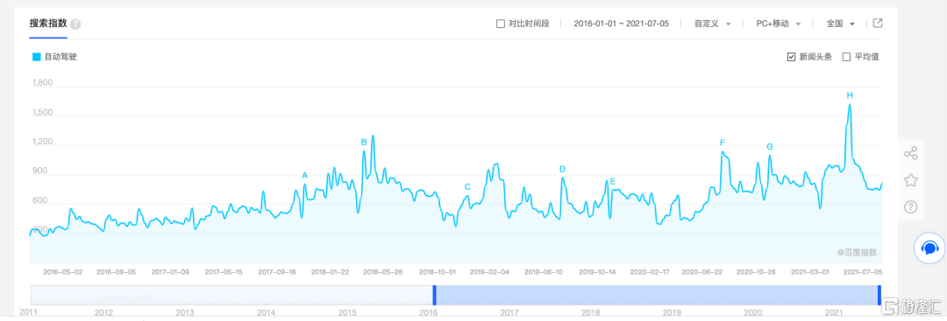Open the sidebar help question mark icon
Screen dimensions: 947x321
(x=911, y=207)
